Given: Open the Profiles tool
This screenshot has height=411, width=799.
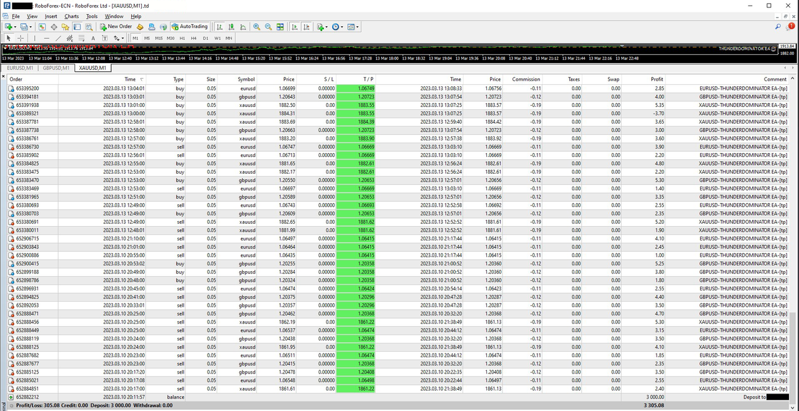Looking at the screenshot, I should coord(24,27).
